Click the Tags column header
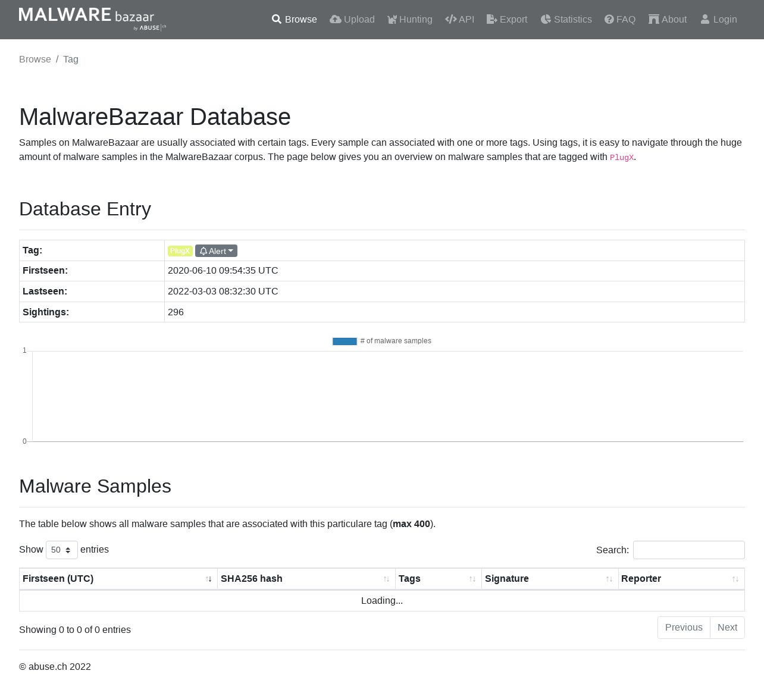Viewport: 764px width, 674px height. (439, 579)
